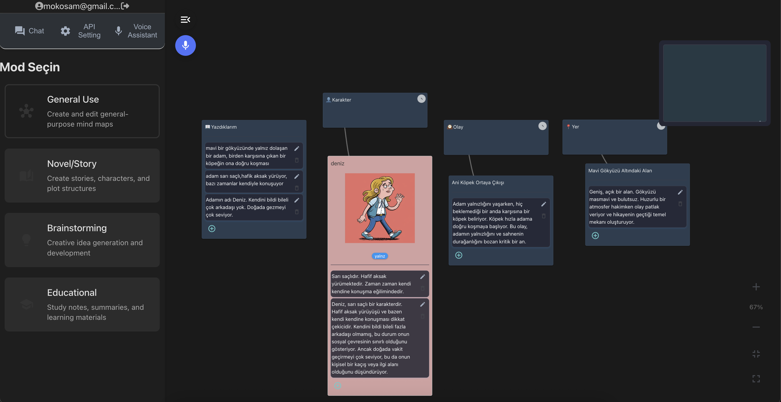781x402 pixels.
Task: Open the Chat tab
Action: (29, 31)
